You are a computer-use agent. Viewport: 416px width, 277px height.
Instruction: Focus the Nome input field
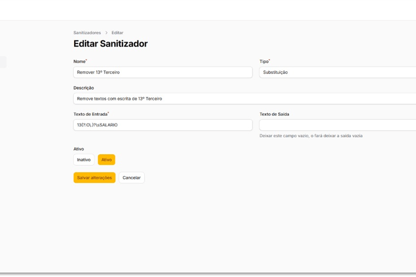coord(163,72)
